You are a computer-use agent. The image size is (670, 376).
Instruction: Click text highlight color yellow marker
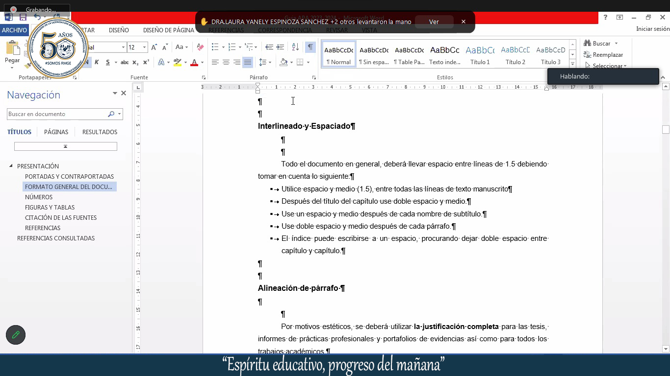click(x=178, y=62)
